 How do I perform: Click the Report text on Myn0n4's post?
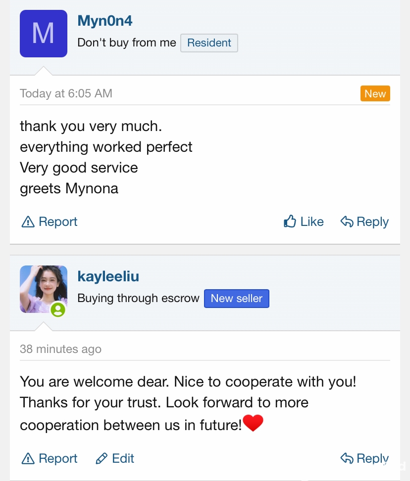click(x=58, y=222)
